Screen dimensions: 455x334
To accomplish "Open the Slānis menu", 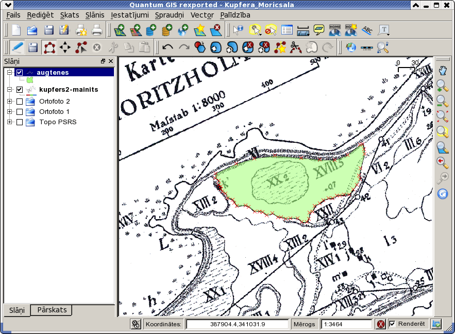I will click(95, 15).
